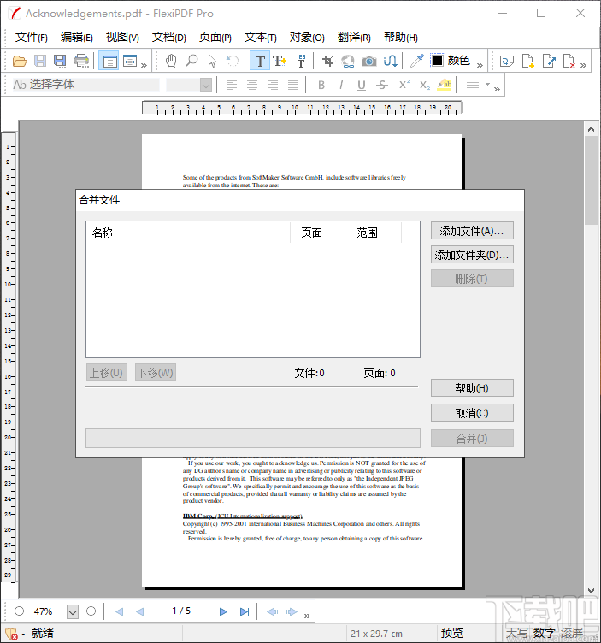
Task: Select the Crop tool
Action: (x=327, y=62)
